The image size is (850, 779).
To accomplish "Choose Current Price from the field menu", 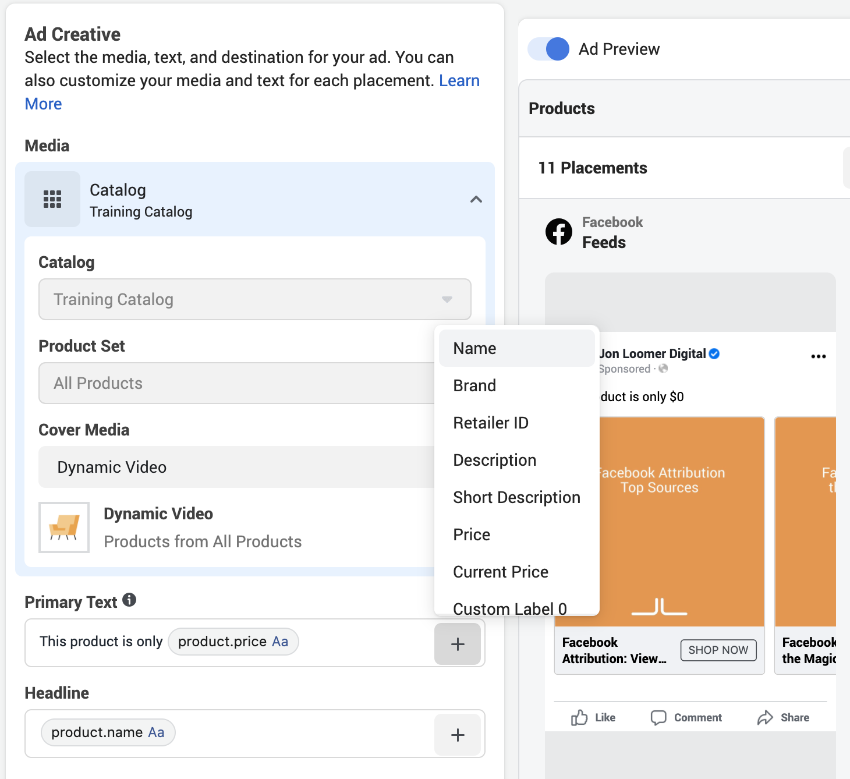I will (517, 572).
